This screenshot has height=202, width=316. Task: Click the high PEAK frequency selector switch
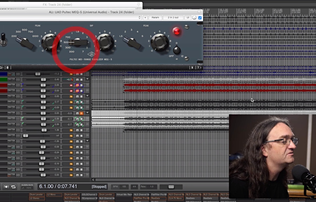pyautogui.click(x=132, y=42)
